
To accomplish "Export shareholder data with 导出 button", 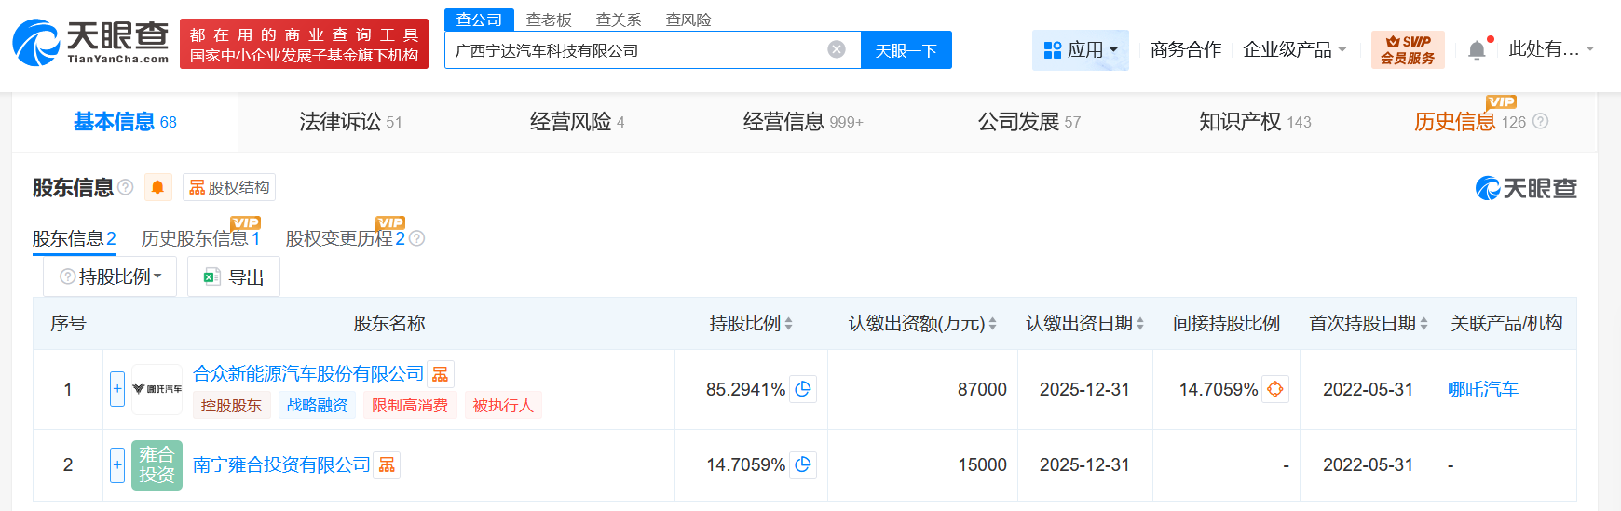I will click(234, 277).
